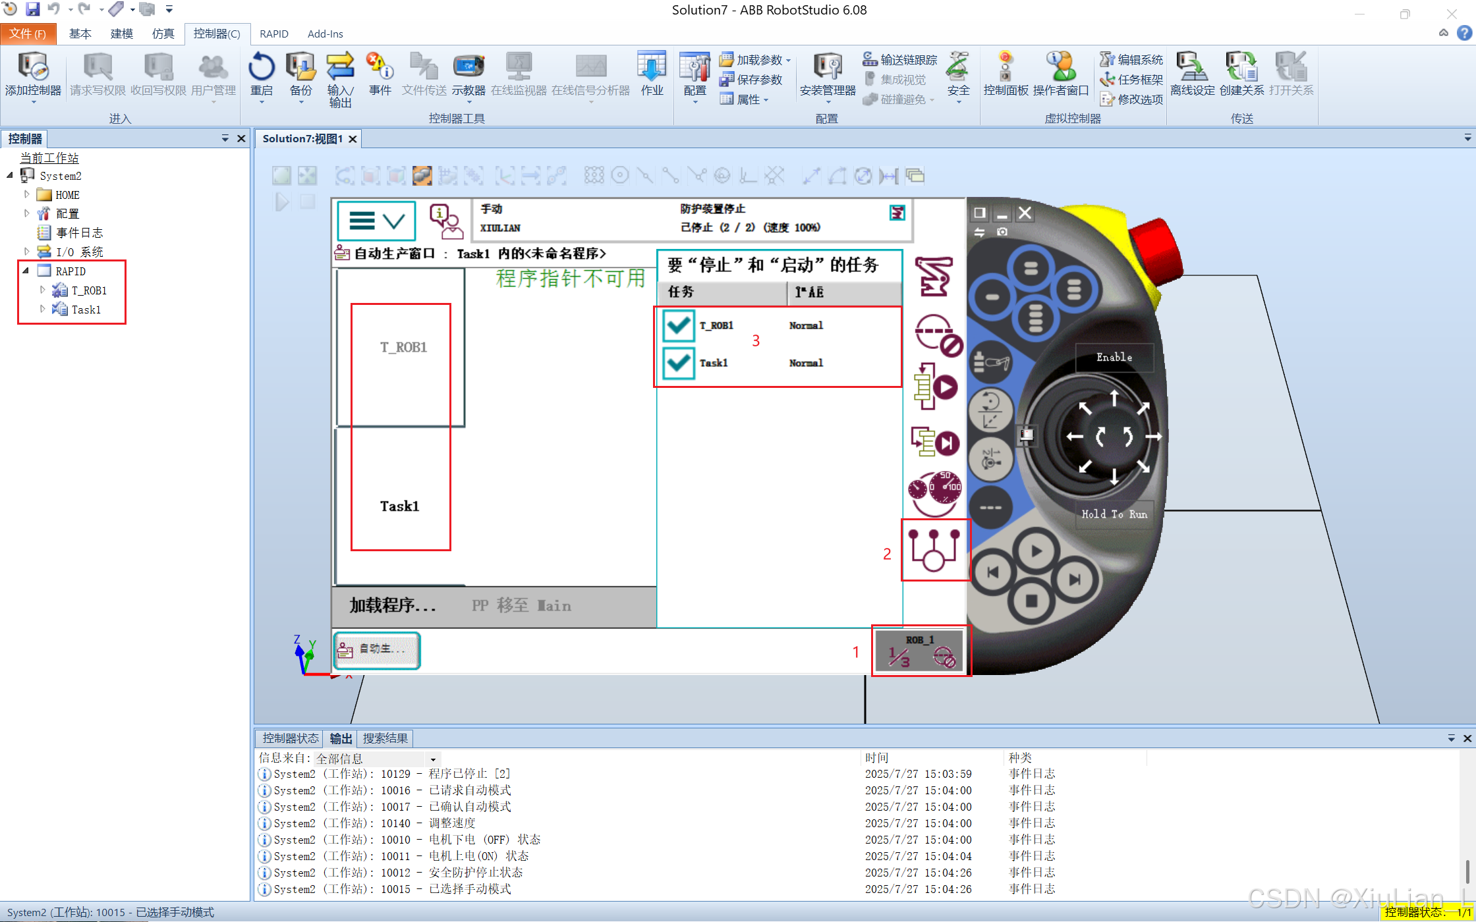Image resolution: width=1476 pixels, height=922 pixels.
Task: Expand the Task1 tree node
Action: pyautogui.click(x=42, y=309)
